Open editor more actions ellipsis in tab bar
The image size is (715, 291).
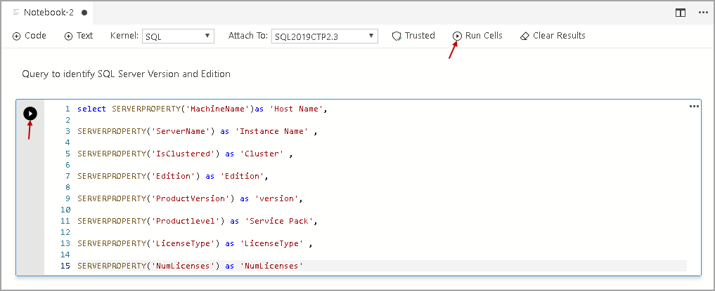[702, 13]
